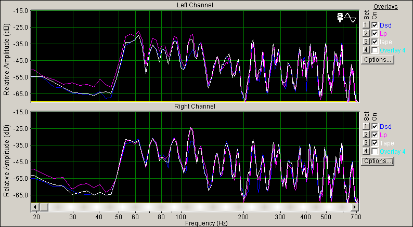This screenshot has height=227, width=413.
Task: Open Options for Right Channel overlays
Action: tap(378, 161)
